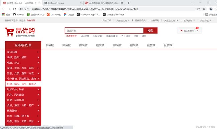This screenshot has height=129, width=217.
Task: Click the 通信 hot word under search
Action: click(x=144, y=36)
